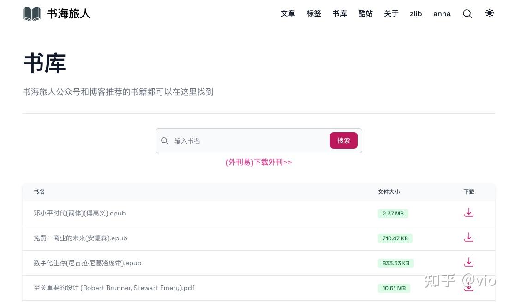The image size is (509, 302).
Task: Click the 文件大小 column header
Action: 389,192
